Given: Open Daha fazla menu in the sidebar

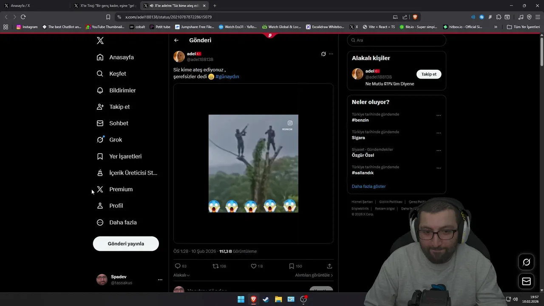Looking at the screenshot, I should pos(116,222).
